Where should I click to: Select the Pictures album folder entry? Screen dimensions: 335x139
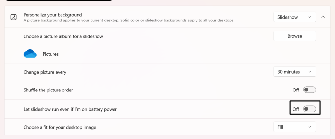[50, 54]
